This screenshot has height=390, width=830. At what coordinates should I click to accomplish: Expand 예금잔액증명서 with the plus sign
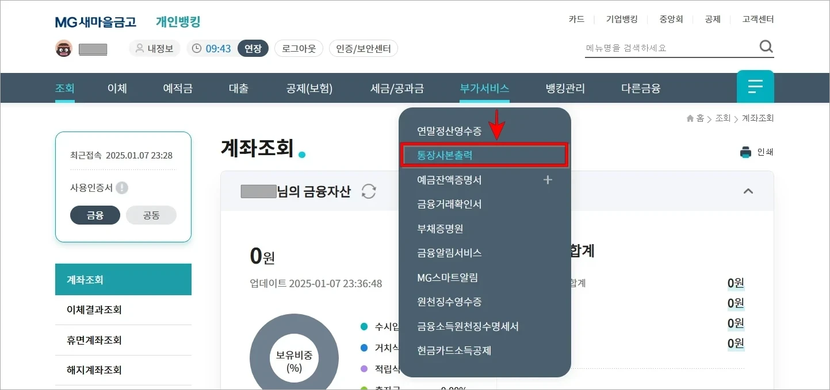click(x=548, y=179)
